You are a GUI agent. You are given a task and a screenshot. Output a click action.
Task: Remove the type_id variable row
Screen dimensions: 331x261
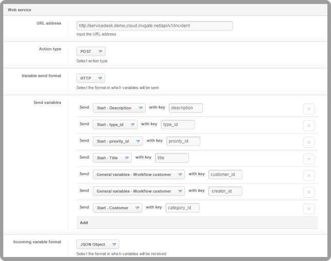point(309,126)
